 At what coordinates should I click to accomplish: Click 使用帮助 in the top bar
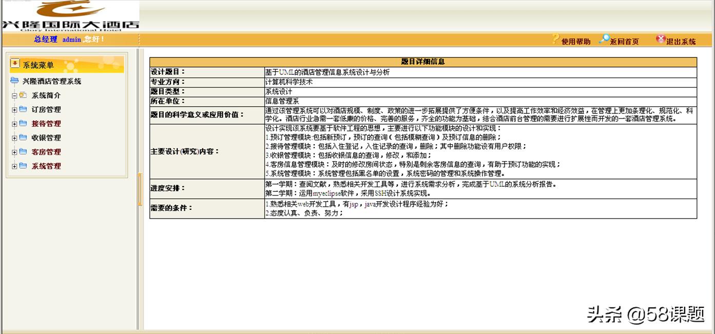(x=576, y=41)
